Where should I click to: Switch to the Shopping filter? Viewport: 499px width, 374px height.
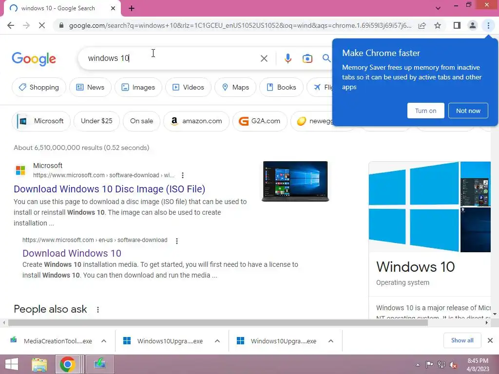pos(39,87)
